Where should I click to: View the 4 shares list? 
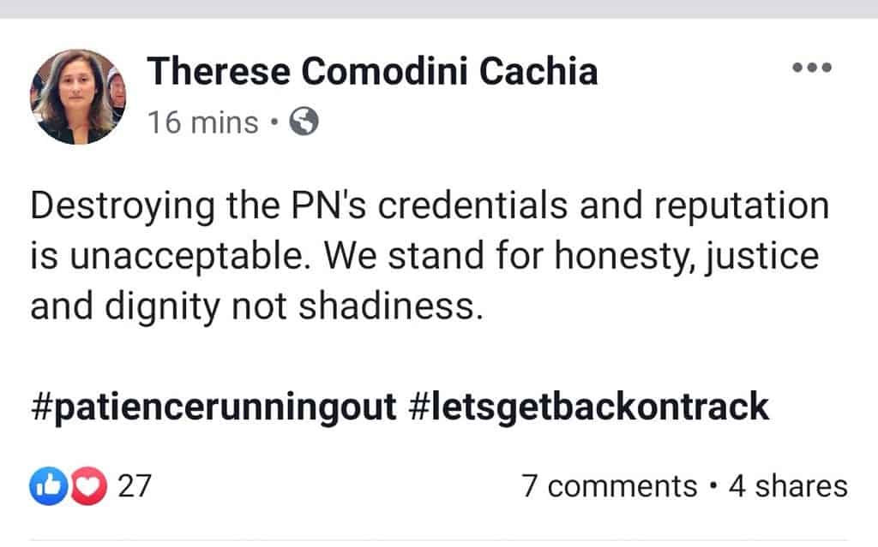point(787,486)
